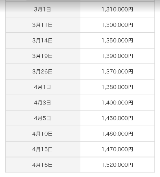The image size is (160, 177).
Task: Select the 4月1日 date cell
Action: click(43, 87)
